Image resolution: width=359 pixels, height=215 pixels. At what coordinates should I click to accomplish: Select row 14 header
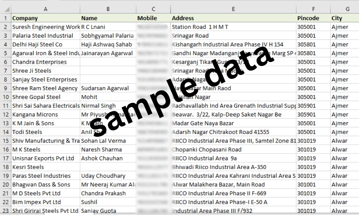5,132
